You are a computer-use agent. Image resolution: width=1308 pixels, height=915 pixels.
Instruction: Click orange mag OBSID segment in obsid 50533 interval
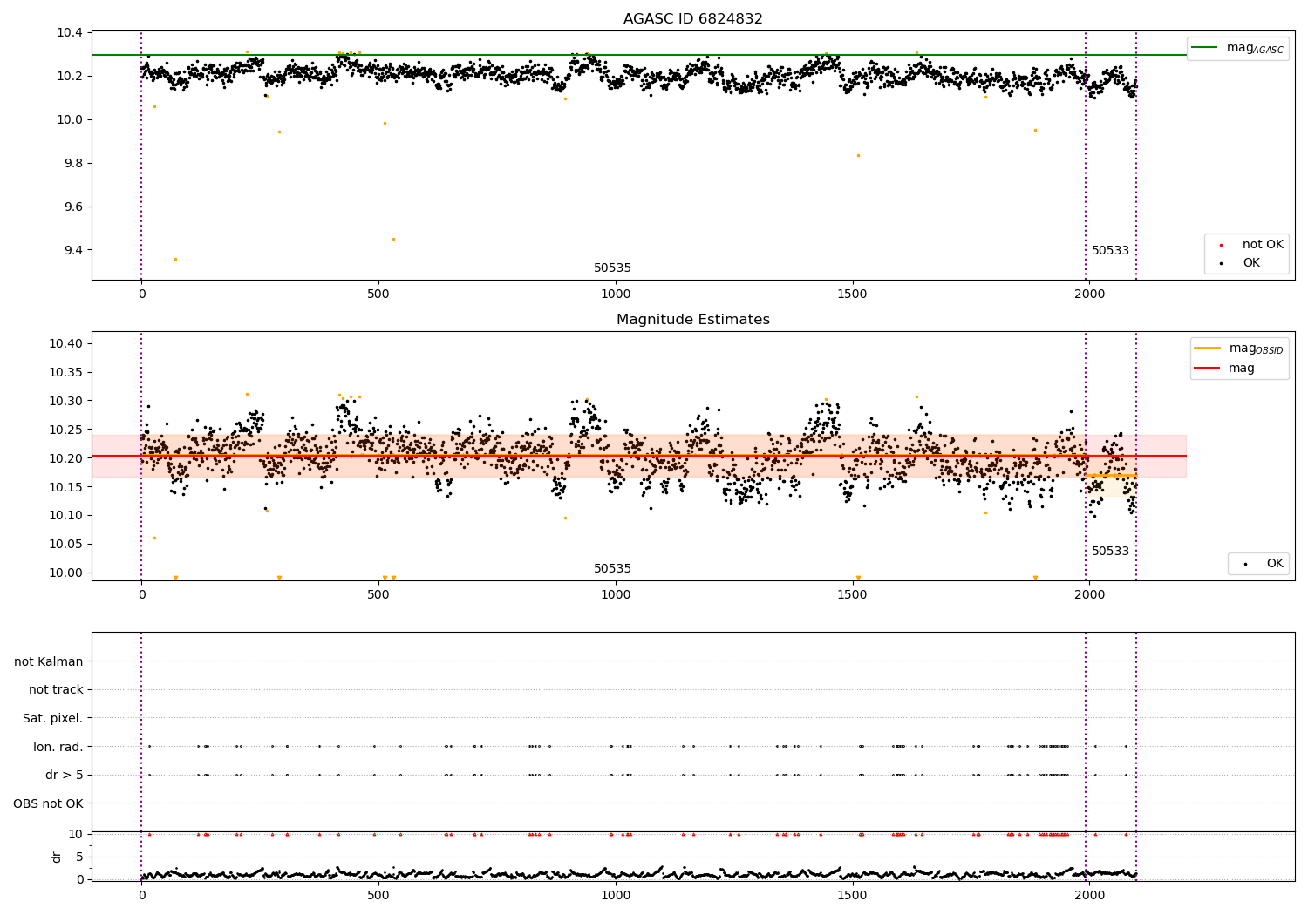tap(1111, 475)
